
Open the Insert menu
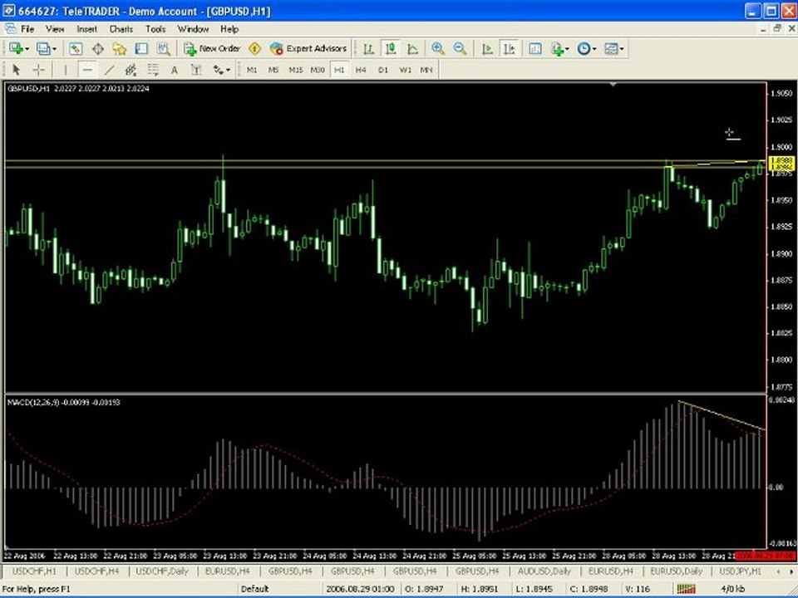[87, 29]
